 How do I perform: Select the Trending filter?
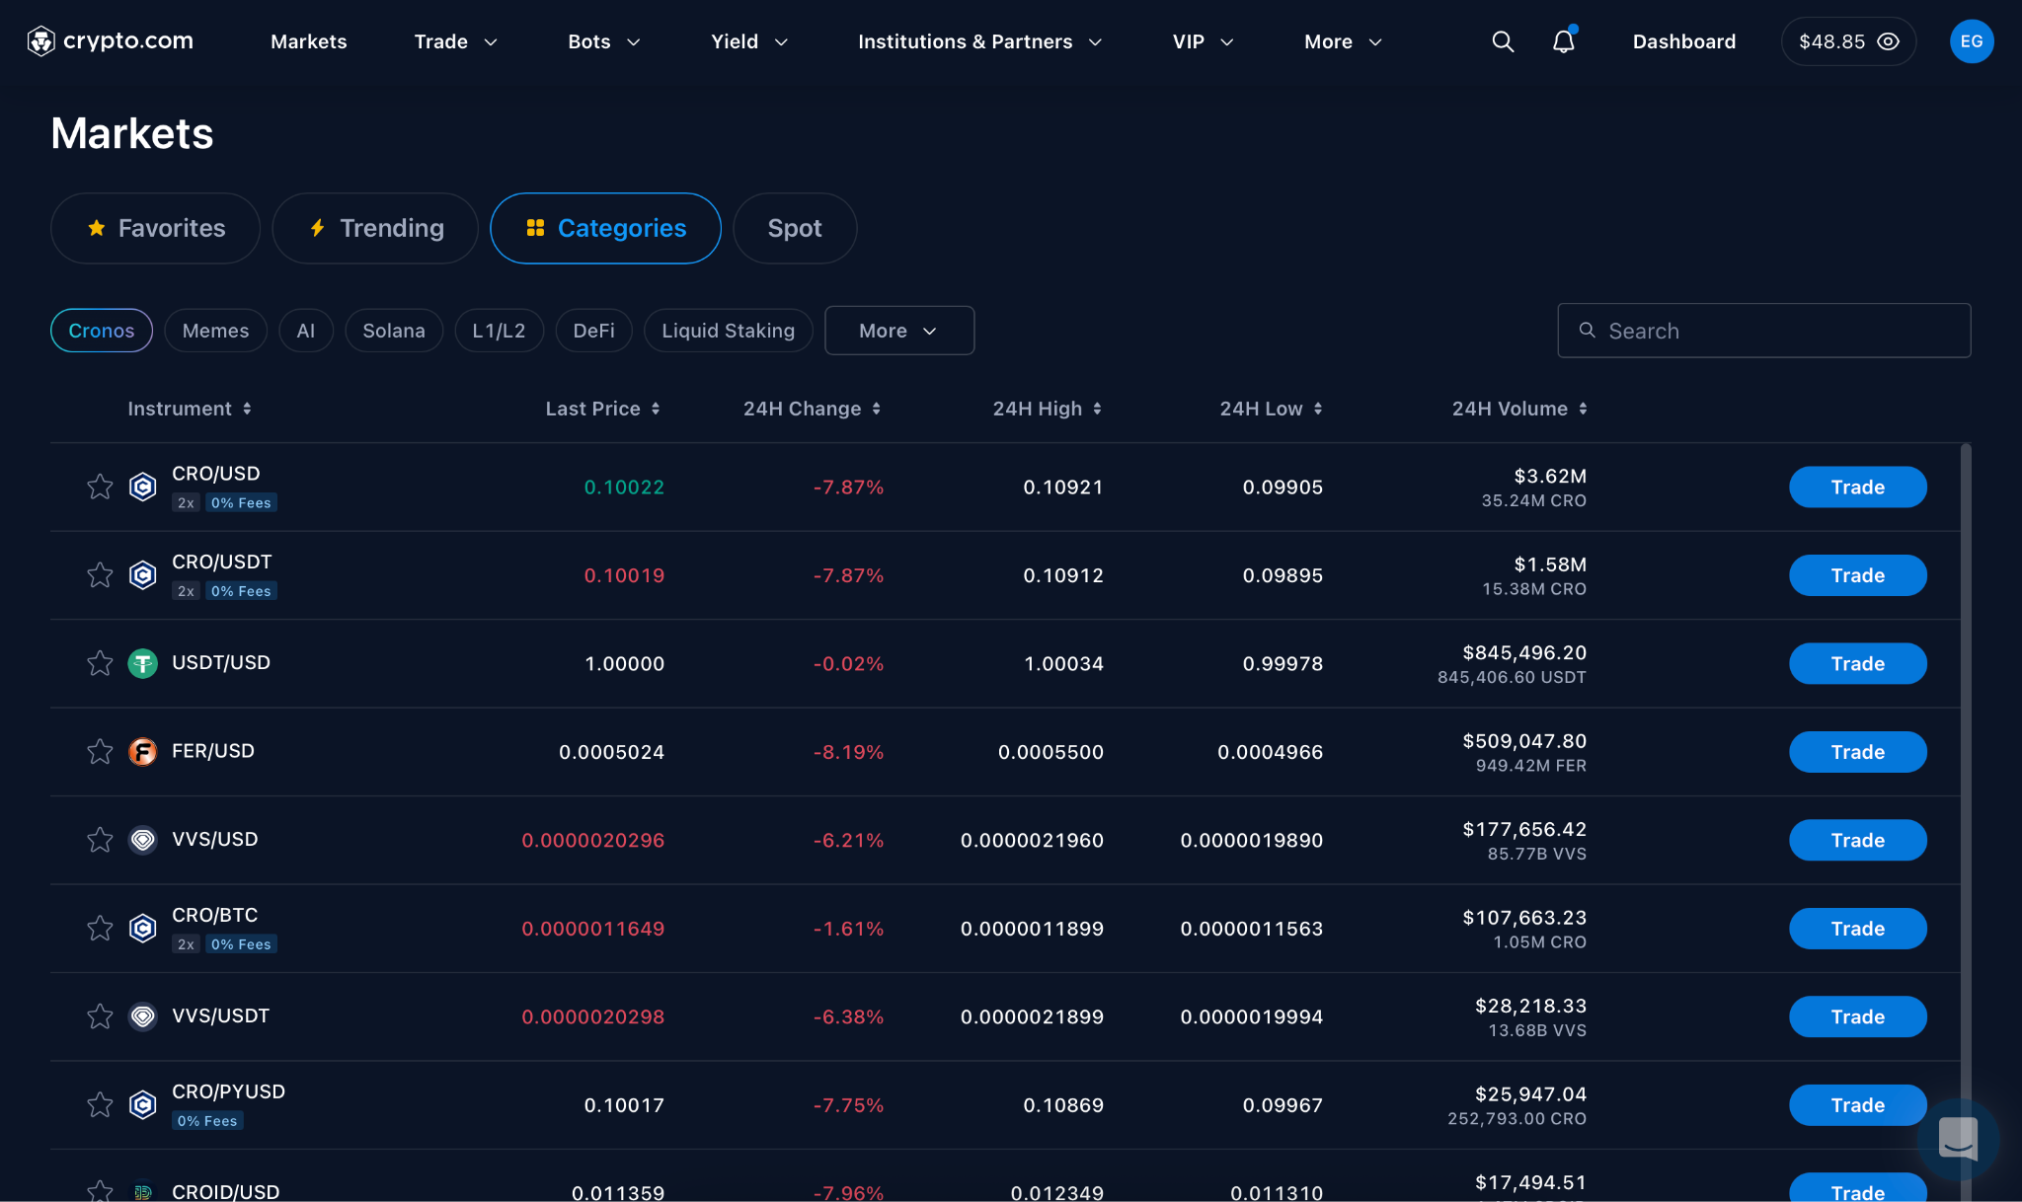click(x=375, y=228)
